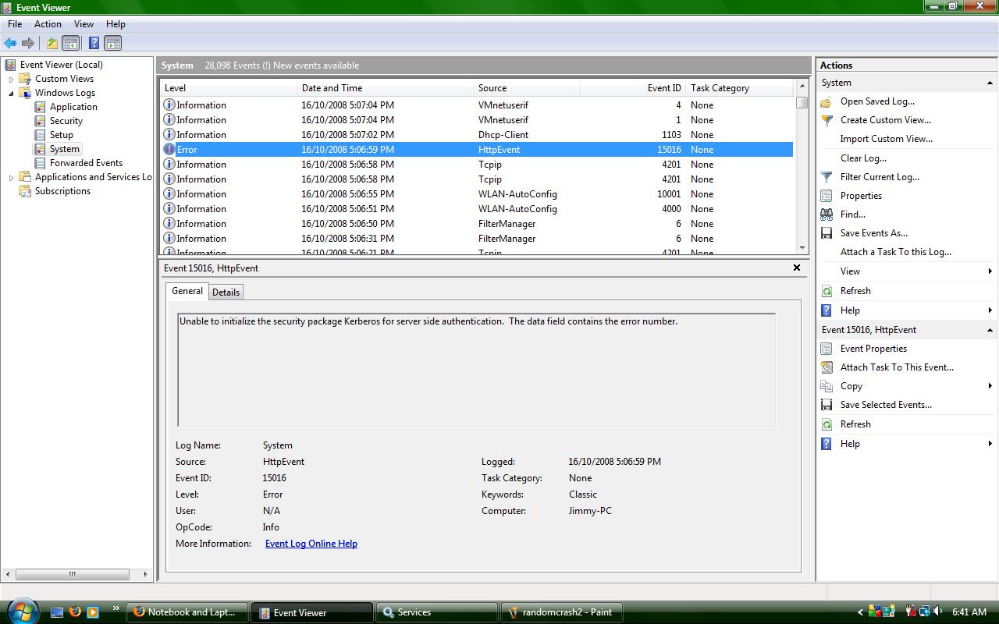The width and height of the screenshot is (999, 624).
Task: Open the Event Log Online Help link
Action: click(x=311, y=544)
